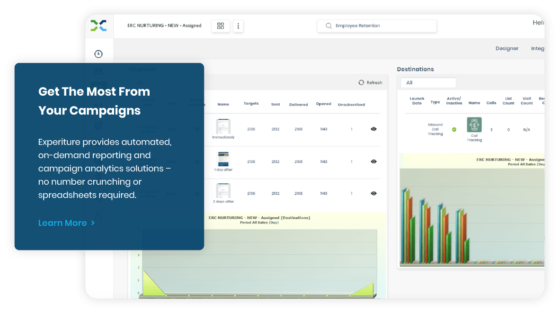Select the Visit Count value N/A

(x=526, y=130)
